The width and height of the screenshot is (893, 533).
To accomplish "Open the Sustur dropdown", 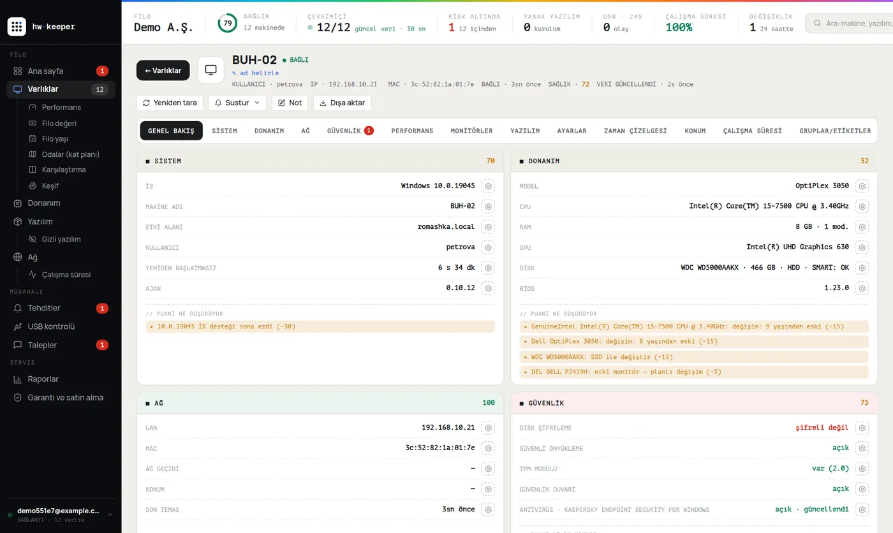I will point(237,103).
